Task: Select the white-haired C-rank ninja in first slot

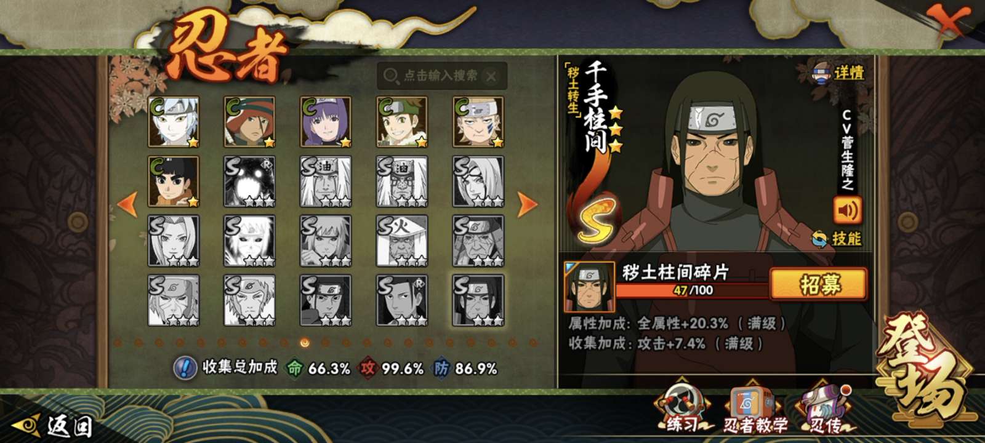Action: point(174,122)
